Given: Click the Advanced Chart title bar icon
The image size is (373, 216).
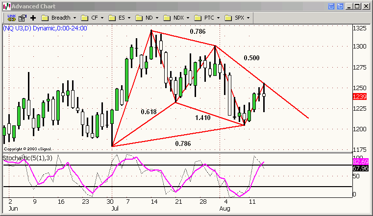Looking at the screenshot, I should point(7,6).
